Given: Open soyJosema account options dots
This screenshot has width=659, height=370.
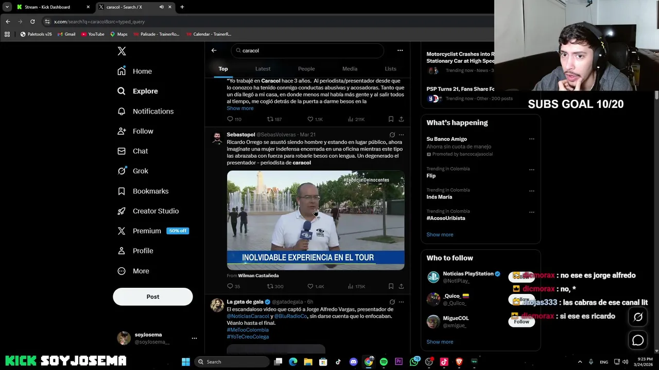Looking at the screenshot, I should 194,338.
